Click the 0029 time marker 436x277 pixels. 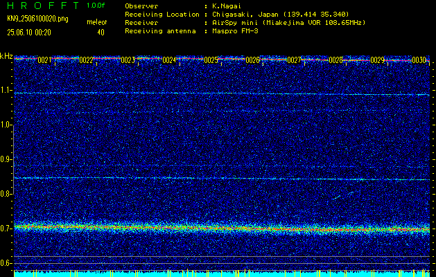tap(378, 60)
